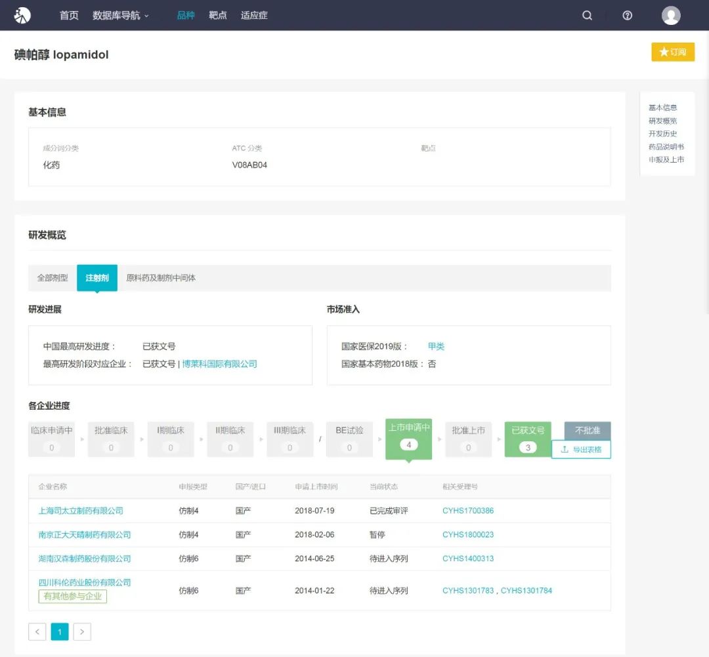
Task: Click 甲类 medical insurance link
Action: [437, 346]
